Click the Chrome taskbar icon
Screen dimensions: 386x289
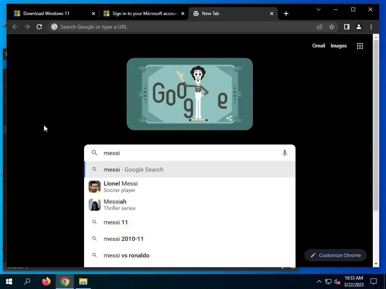point(65,281)
